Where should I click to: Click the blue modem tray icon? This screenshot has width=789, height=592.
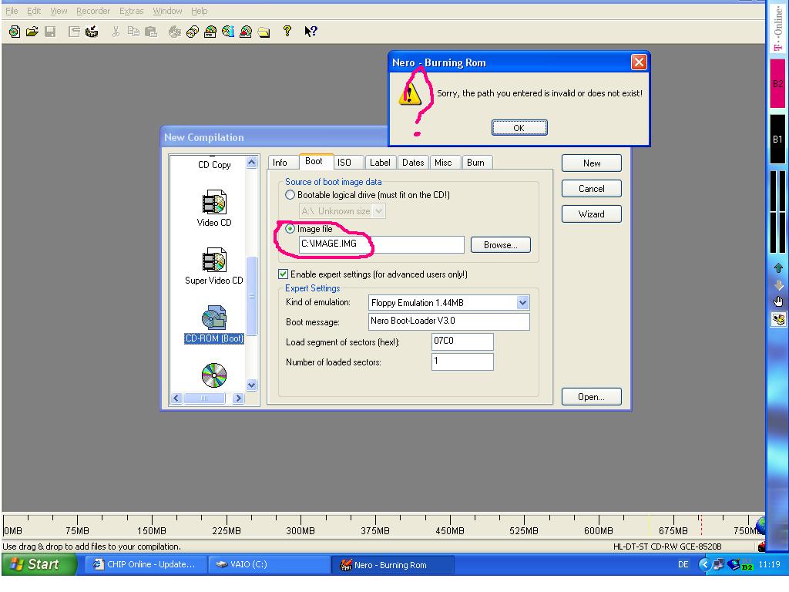click(734, 564)
